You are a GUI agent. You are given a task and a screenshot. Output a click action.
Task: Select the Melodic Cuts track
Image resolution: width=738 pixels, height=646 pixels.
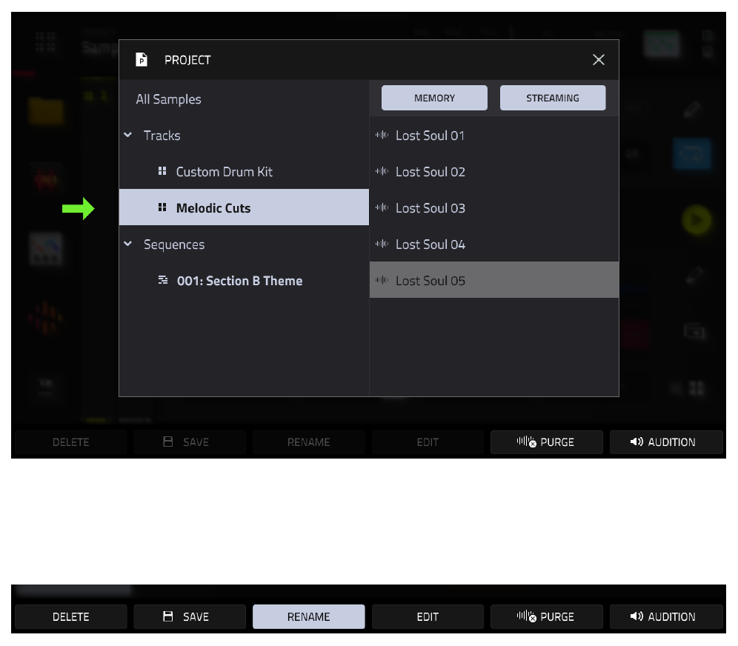pyautogui.click(x=244, y=207)
